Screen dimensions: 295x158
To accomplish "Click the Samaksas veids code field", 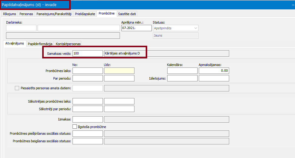I will click(88, 54).
